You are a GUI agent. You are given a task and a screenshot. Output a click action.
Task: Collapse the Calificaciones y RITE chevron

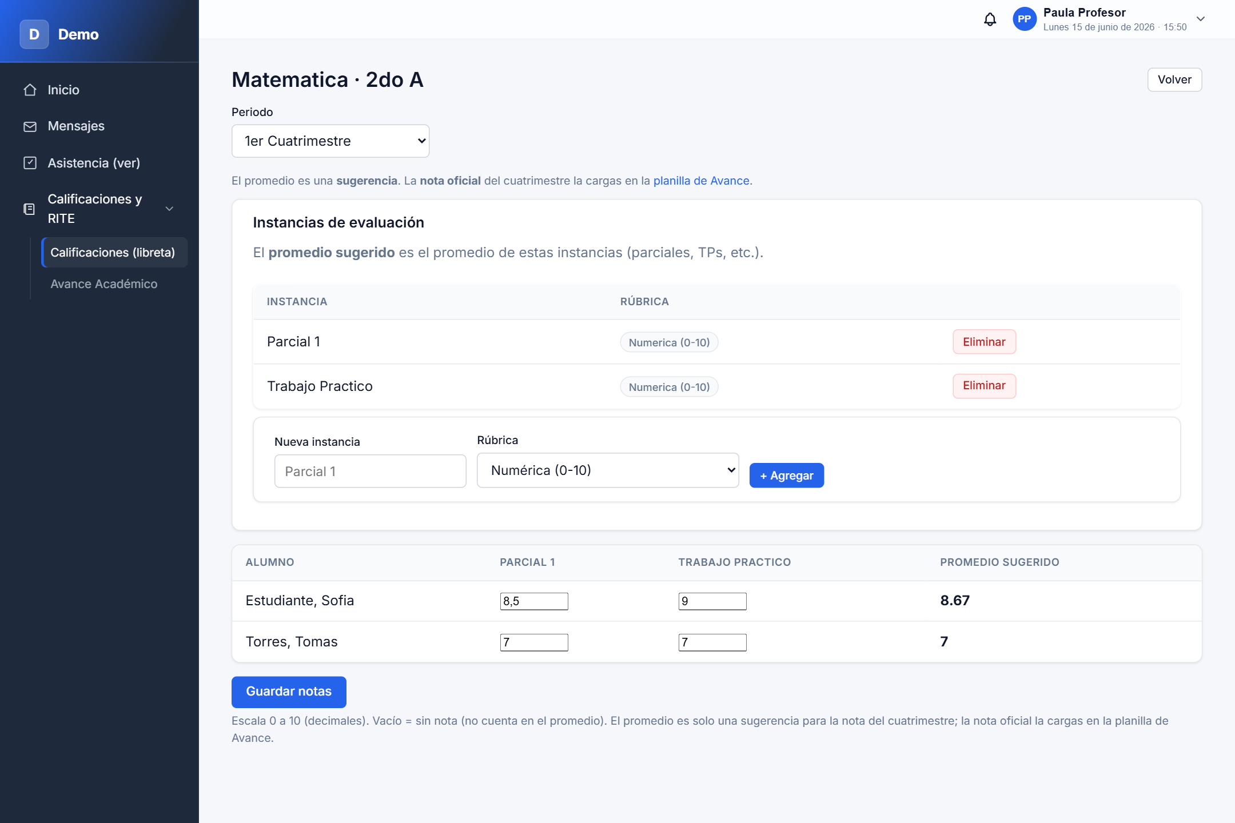[169, 209]
